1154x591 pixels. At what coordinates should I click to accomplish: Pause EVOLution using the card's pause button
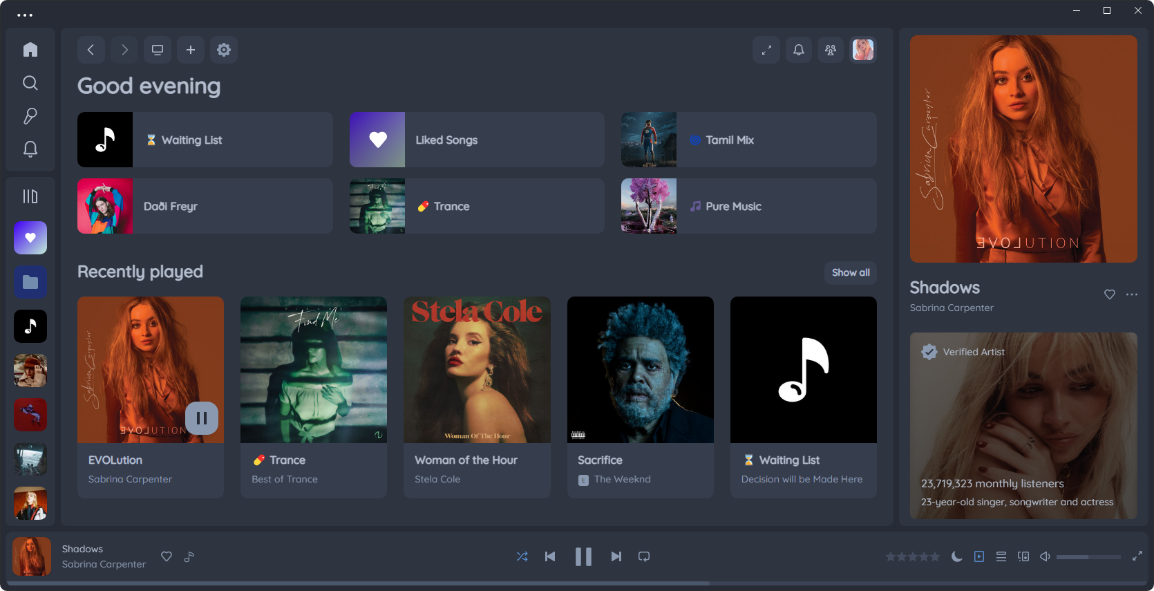coord(202,418)
